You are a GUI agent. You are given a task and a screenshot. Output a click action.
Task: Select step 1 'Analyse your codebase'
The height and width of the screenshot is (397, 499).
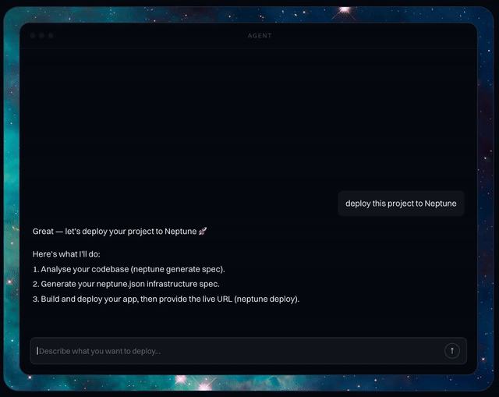pyautogui.click(x=129, y=269)
